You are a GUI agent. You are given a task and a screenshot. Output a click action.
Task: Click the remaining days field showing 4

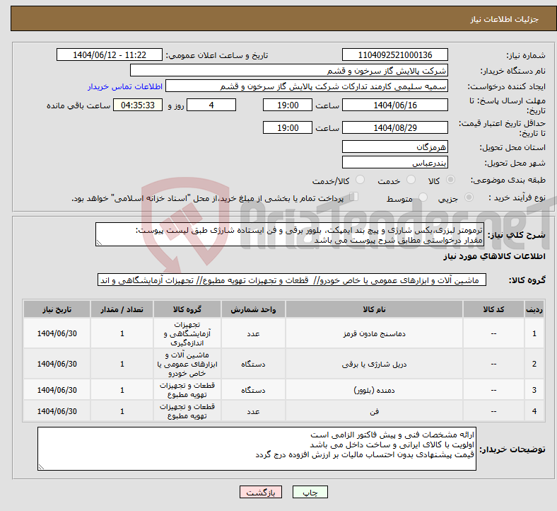point(211,105)
